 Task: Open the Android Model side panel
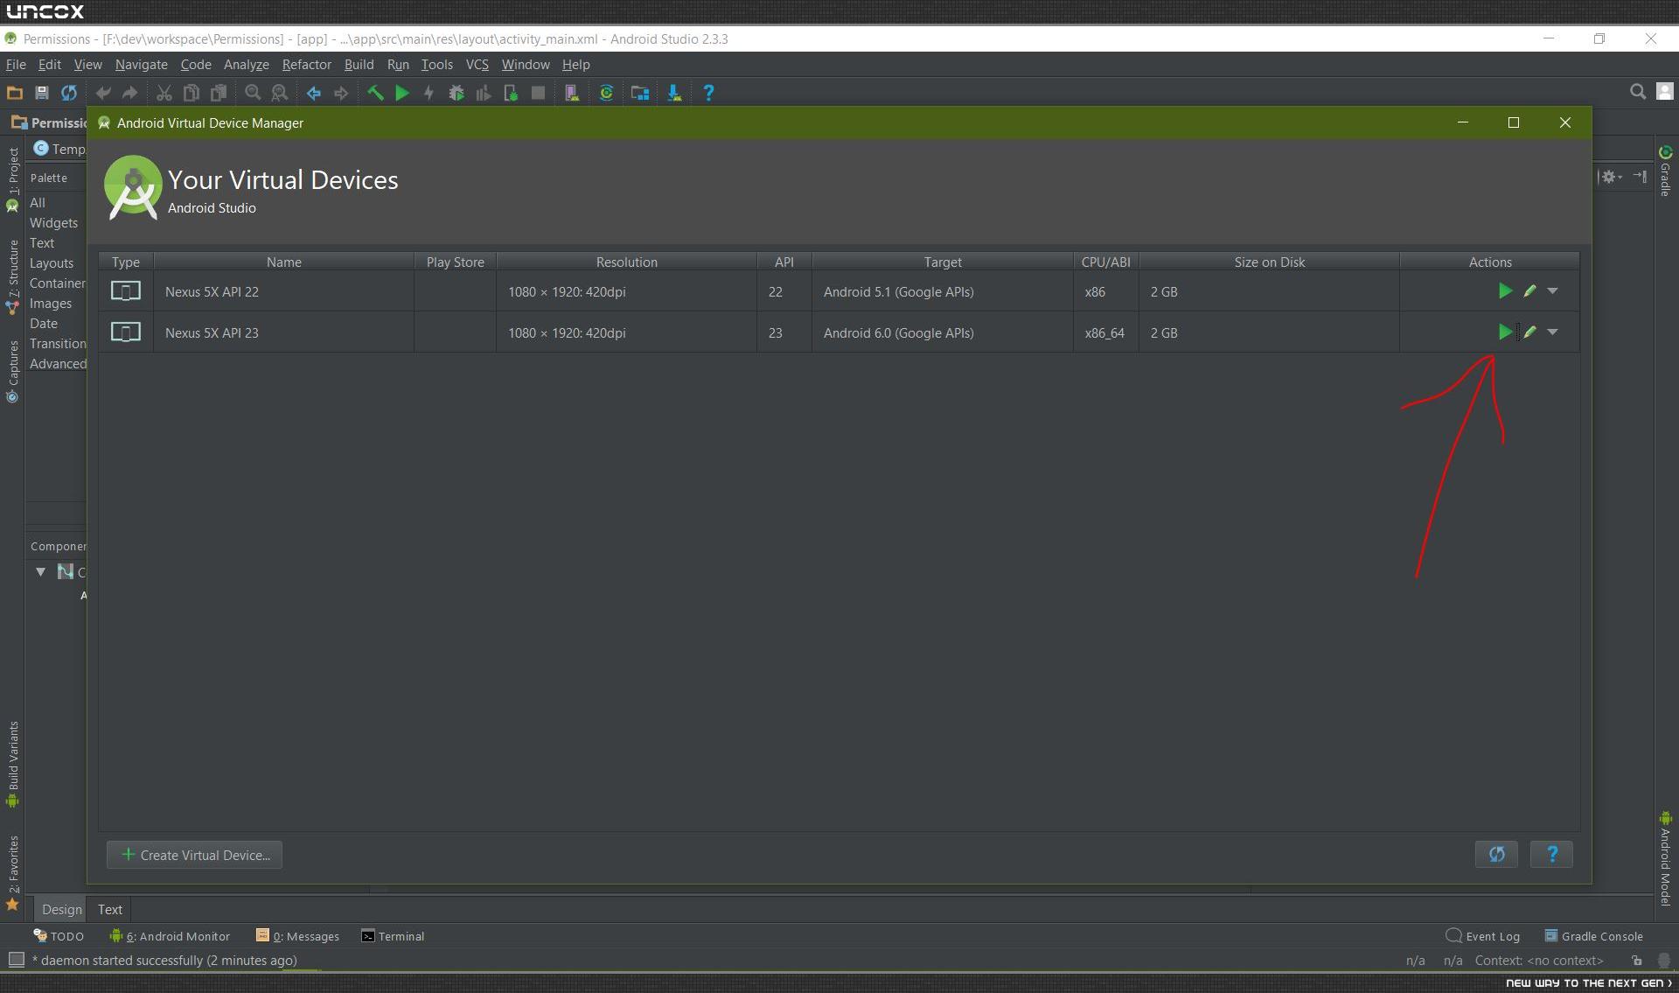[x=1665, y=858]
